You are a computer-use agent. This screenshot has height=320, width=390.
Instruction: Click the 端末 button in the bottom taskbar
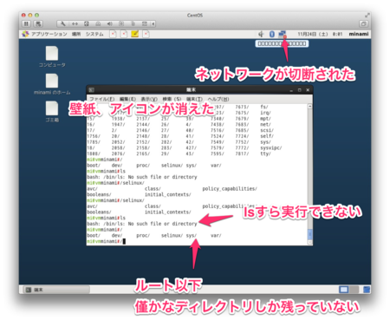click(56, 290)
